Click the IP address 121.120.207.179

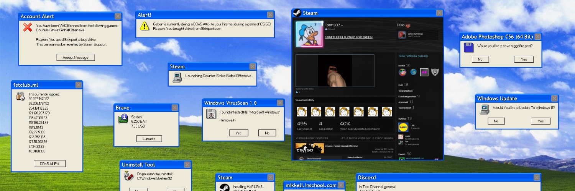[x=39, y=113]
